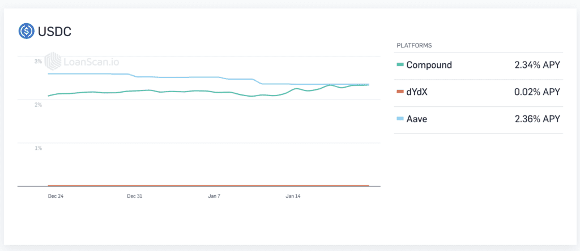Select the dYdX platform row
Viewport: 580px width, 251px height.
pos(478,93)
